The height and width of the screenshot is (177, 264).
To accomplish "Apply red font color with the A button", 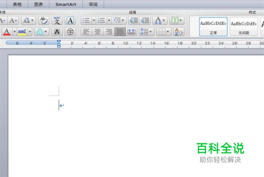I will click(7, 32).
